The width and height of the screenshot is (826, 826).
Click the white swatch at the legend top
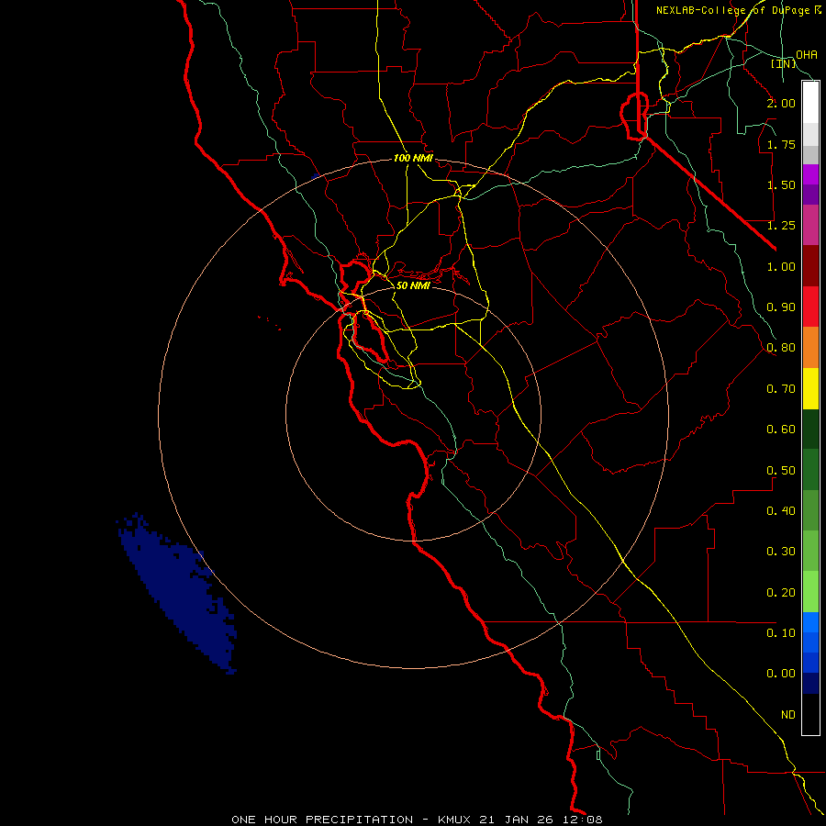[810, 102]
